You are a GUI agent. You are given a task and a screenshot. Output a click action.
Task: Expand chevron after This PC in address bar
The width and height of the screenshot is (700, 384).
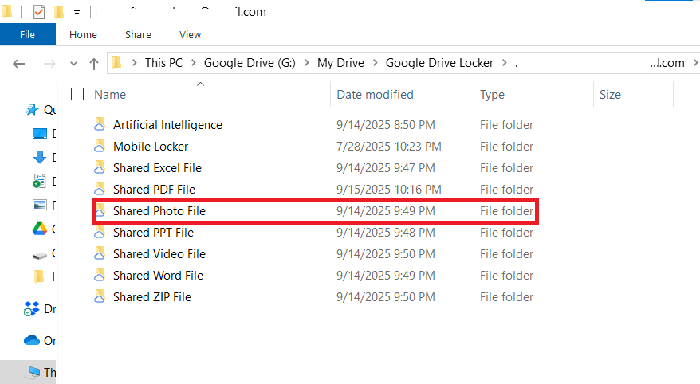(194, 63)
